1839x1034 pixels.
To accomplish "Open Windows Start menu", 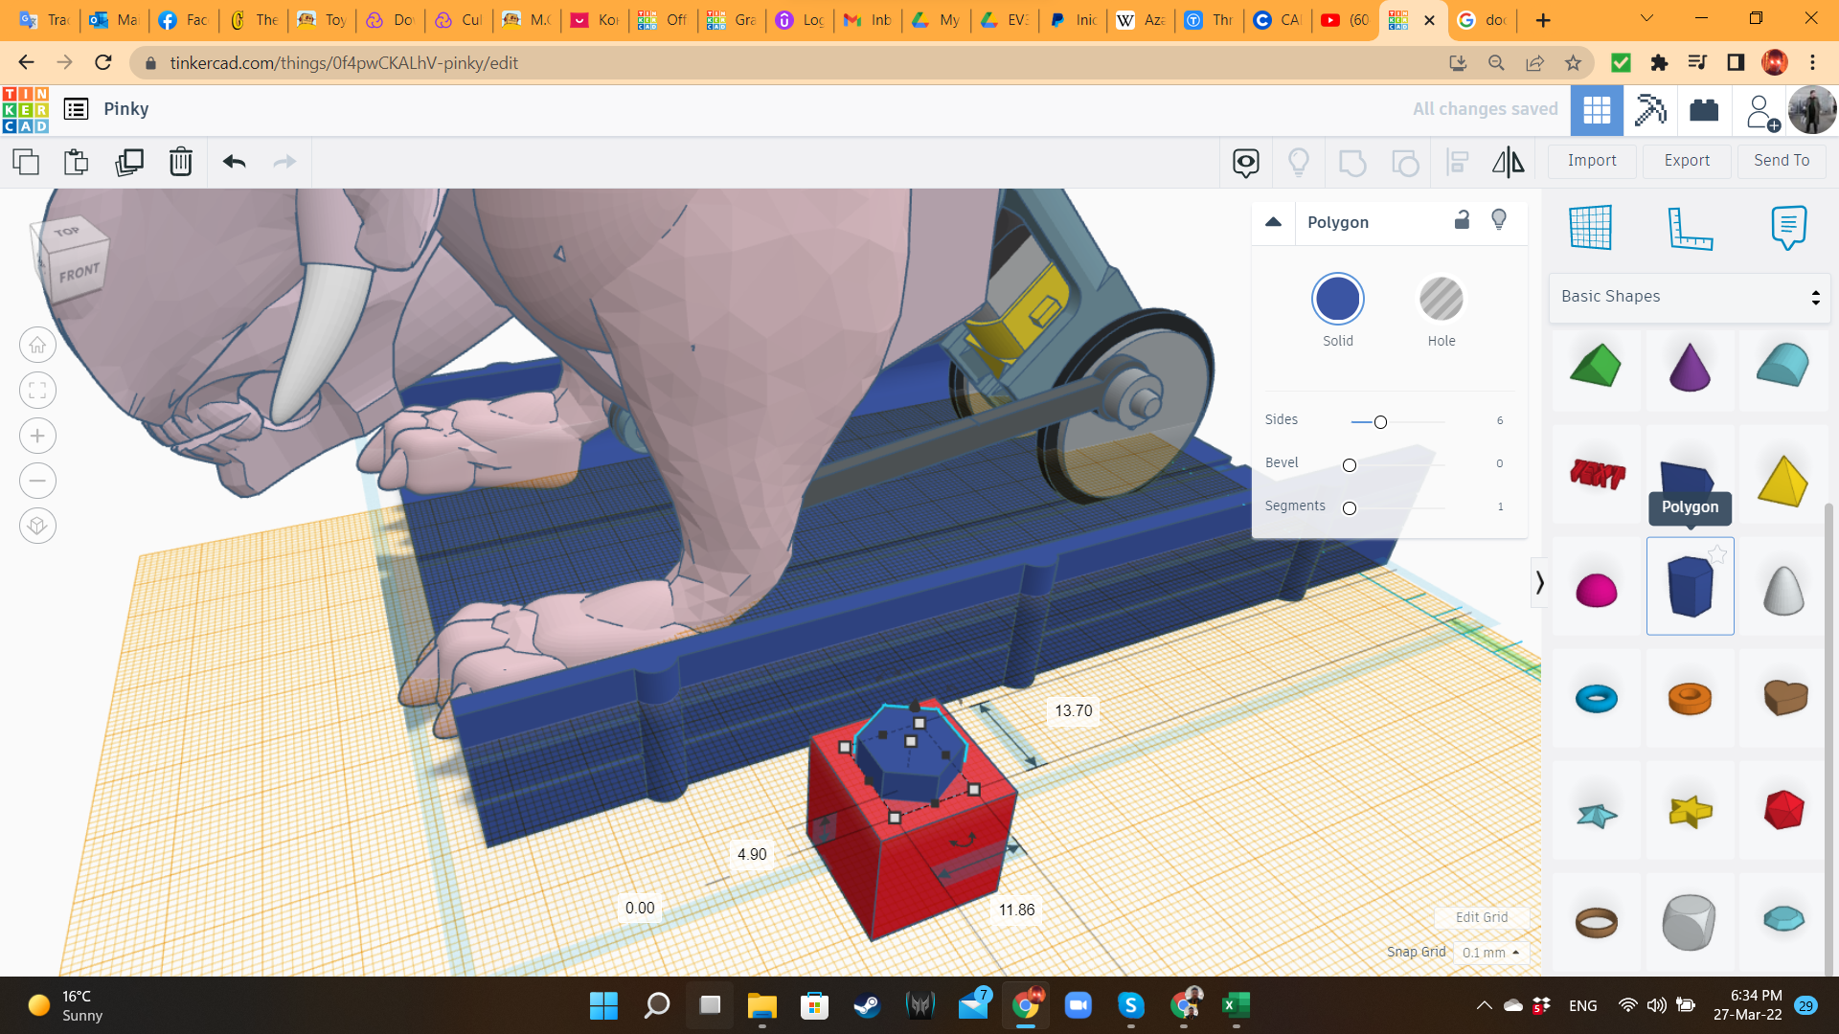I will [x=603, y=1005].
